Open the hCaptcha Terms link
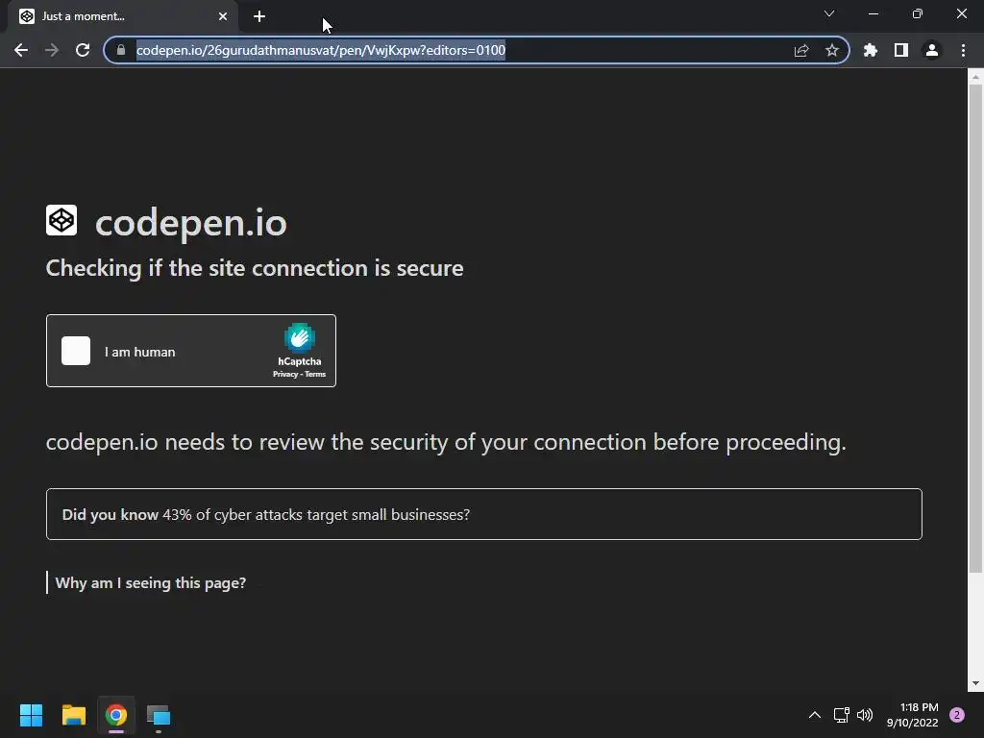 pyautogui.click(x=315, y=374)
